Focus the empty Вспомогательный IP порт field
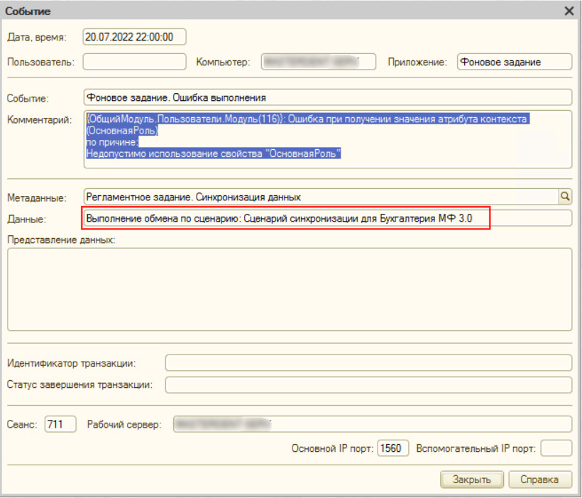This screenshot has width=582, height=498. tap(556, 448)
